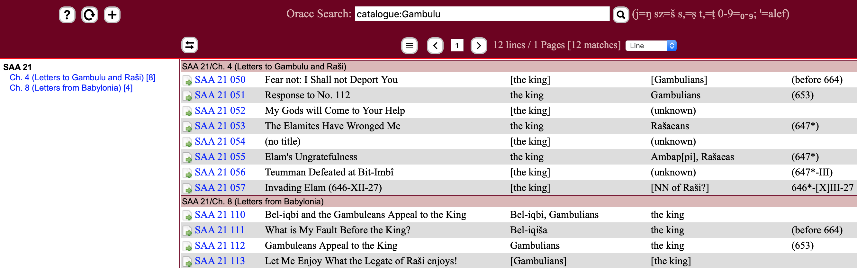The height and width of the screenshot is (268, 857).
Task: Click title 'Response to No. 112'
Action: click(307, 95)
